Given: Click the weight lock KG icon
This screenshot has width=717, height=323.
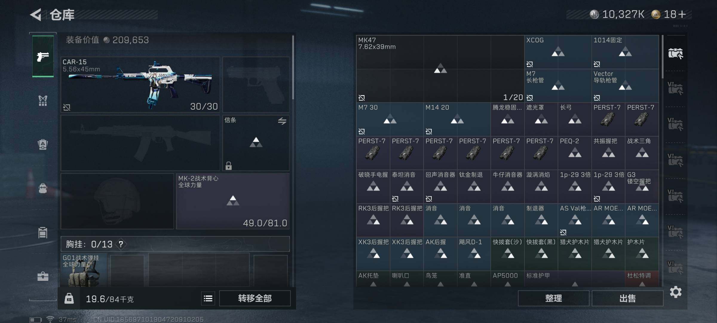Looking at the screenshot, I should (69, 298).
